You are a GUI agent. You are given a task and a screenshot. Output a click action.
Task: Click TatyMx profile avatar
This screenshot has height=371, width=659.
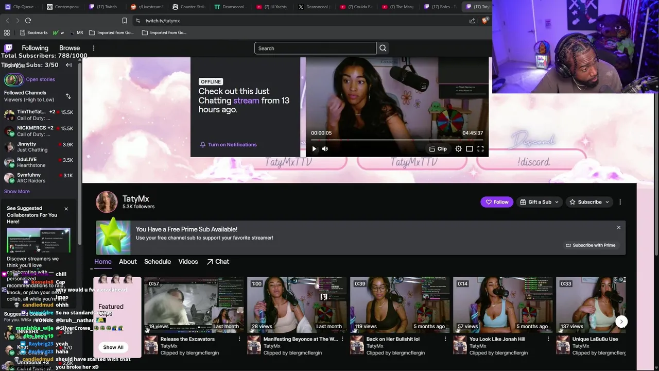click(x=107, y=202)
